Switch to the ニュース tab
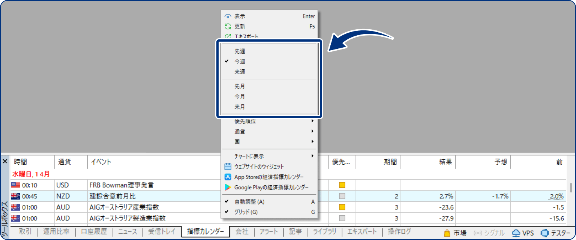This screenshot has width=576, height=240. coord(127,232)
